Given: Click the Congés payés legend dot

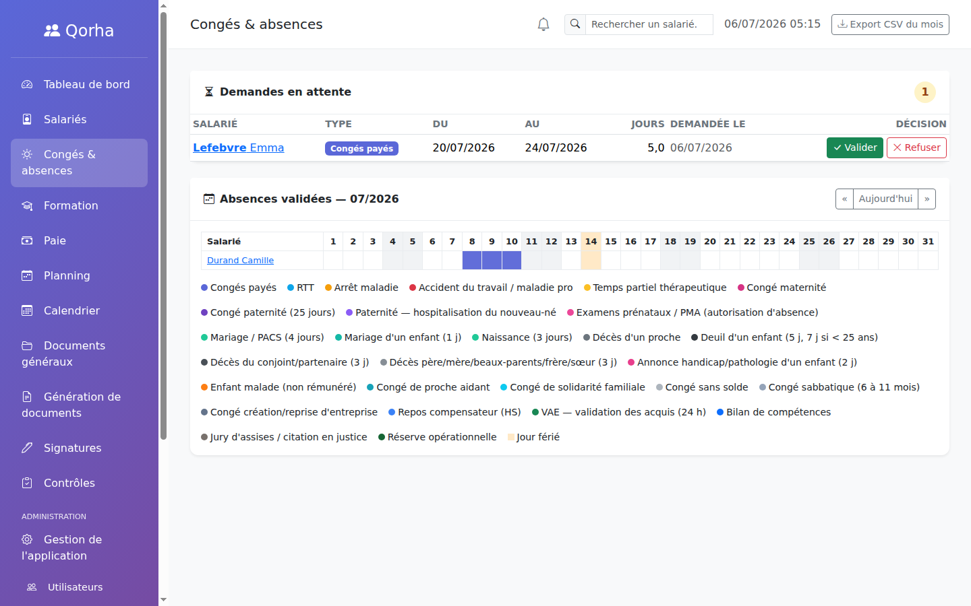Looking at the screenshot, I should [x=204, y=288].
